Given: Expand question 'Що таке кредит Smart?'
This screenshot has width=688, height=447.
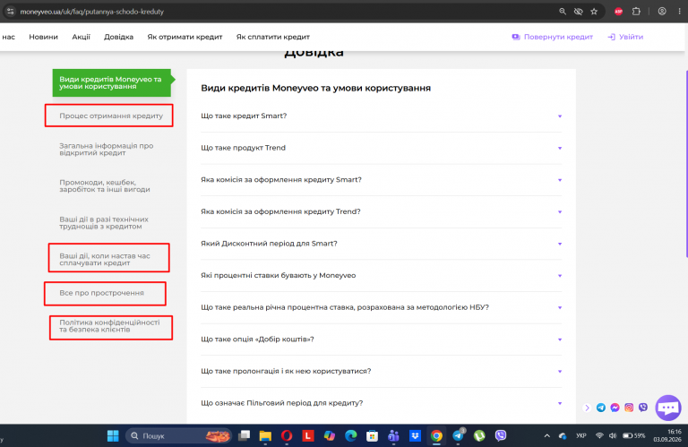Looking at the screenshot, I should (381, 116).
